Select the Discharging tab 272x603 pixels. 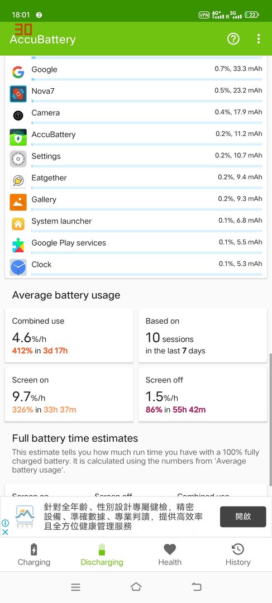tap(102, 554)
